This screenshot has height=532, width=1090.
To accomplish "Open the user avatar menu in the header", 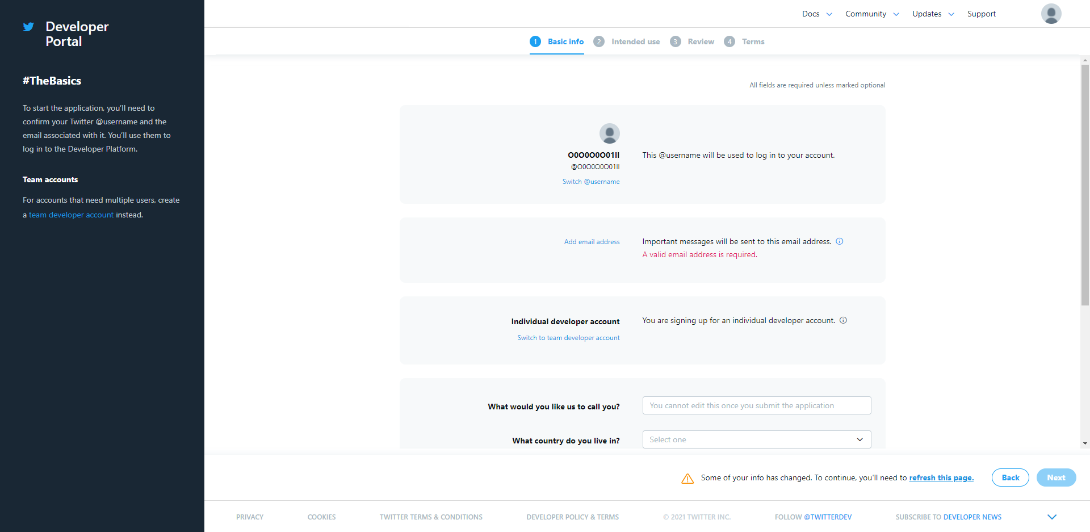I will point(1051,14).
